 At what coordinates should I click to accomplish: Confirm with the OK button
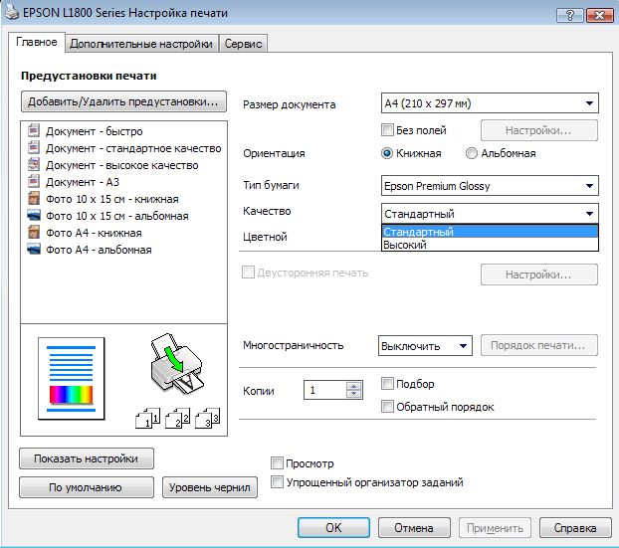333,528
